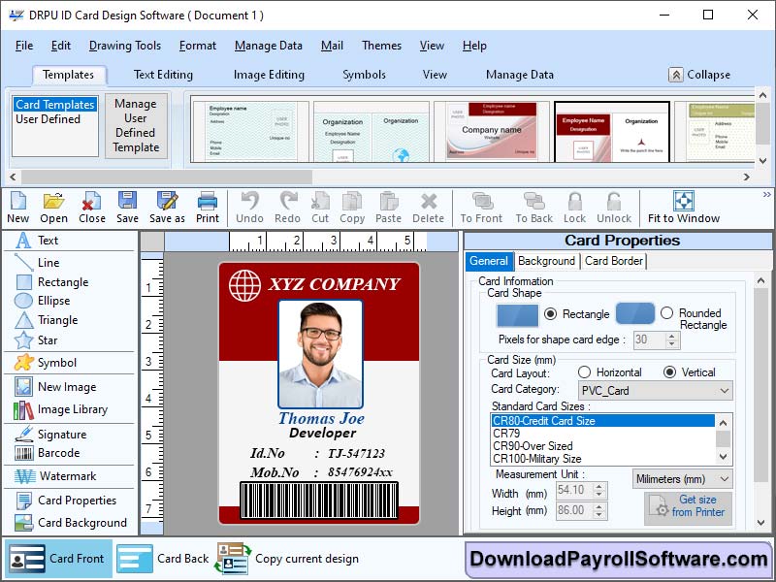Collapse the templates ribbon
776x582 pixels.
(x=699, y=74)
